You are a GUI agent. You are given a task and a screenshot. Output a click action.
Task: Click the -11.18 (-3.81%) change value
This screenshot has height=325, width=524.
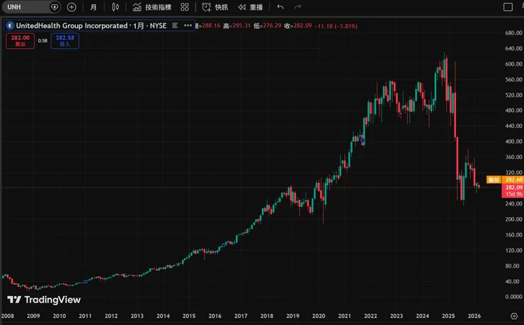tap(336, 26)
